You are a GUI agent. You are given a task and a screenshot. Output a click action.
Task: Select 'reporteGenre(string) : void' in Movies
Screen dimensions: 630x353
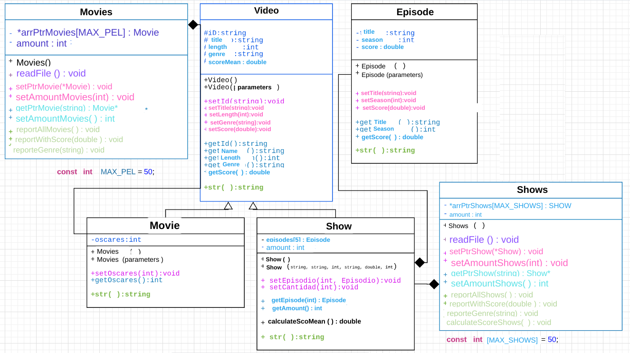[59, 150]
